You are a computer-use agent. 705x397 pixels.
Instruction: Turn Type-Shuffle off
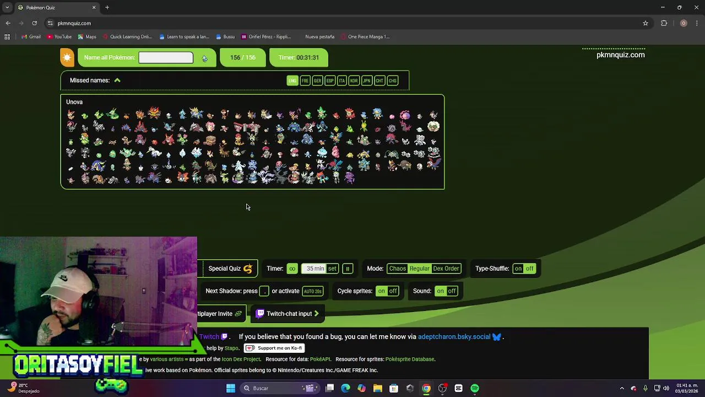(529, 269)
